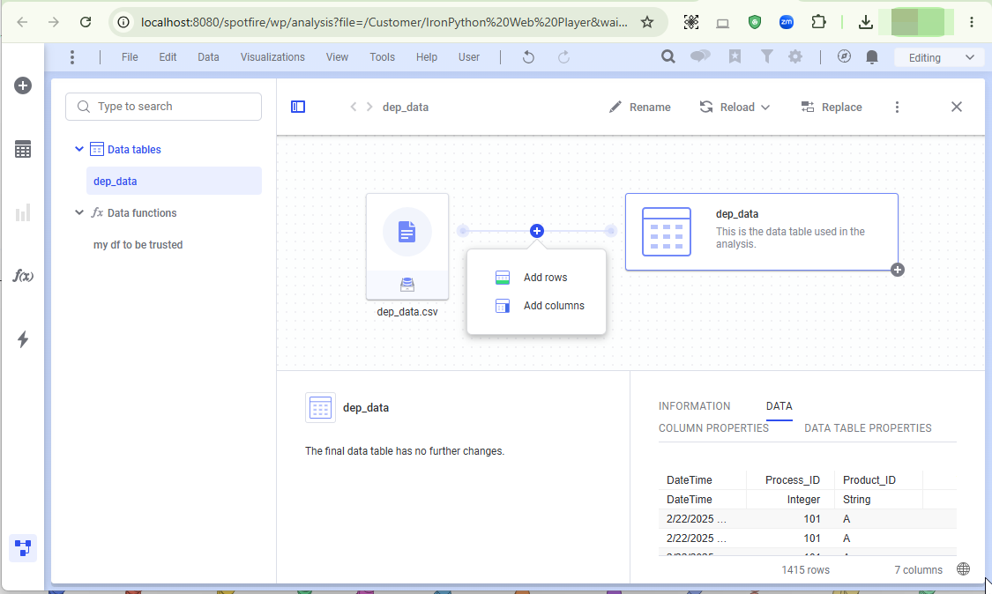This screenshot has width=992, height=594.
Task: Open the bookmarks icon in toolbar
Action: (735, 57)
